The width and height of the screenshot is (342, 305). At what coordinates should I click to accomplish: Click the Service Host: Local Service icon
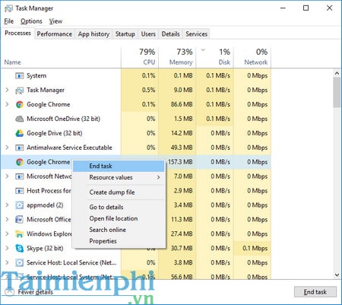pyautogui.click(x=20, y=262)
